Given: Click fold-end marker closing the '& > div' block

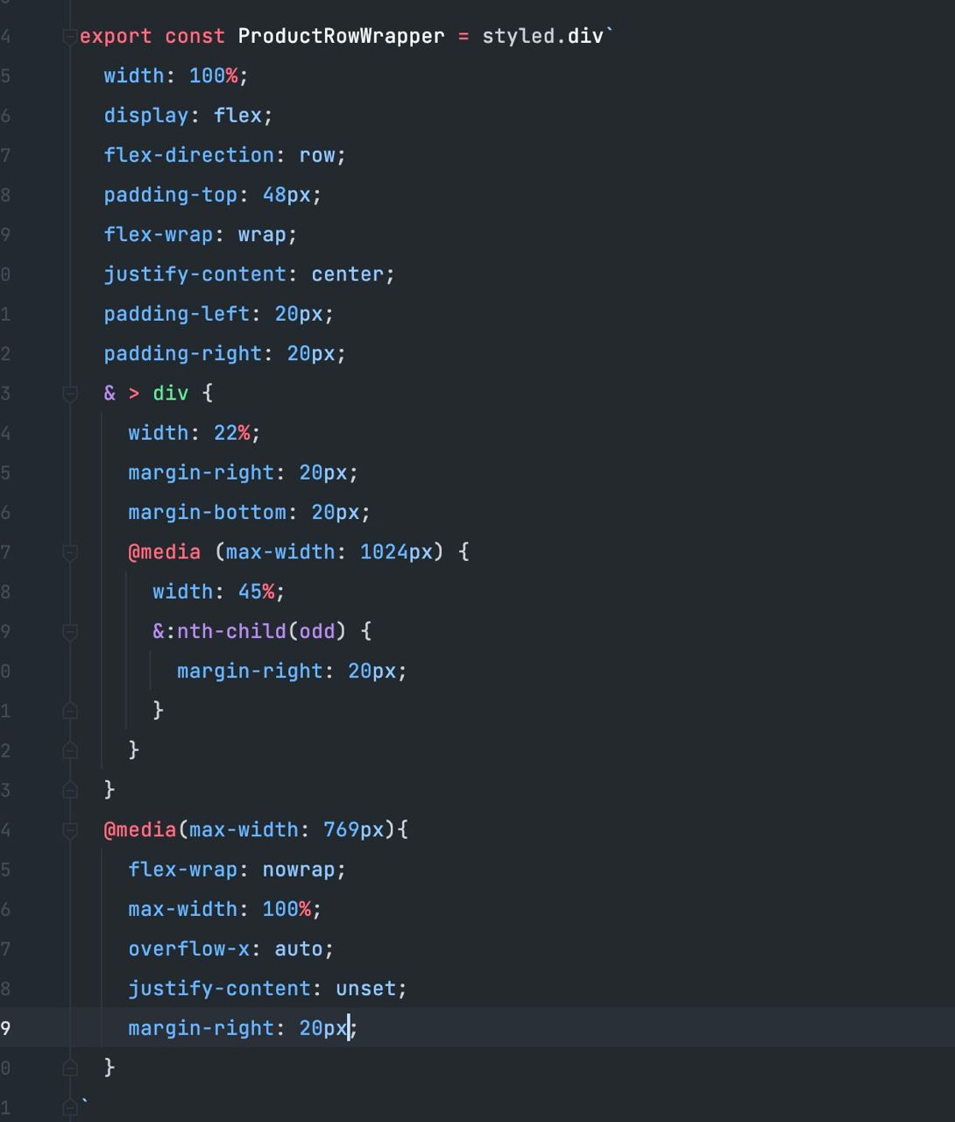Looking at the screenshot, I should pyautogui.click(x=70, y=791).
